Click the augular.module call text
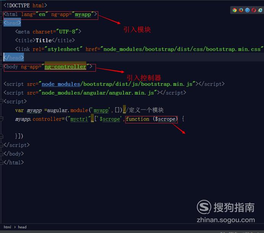264x233 pixels. 68,110
